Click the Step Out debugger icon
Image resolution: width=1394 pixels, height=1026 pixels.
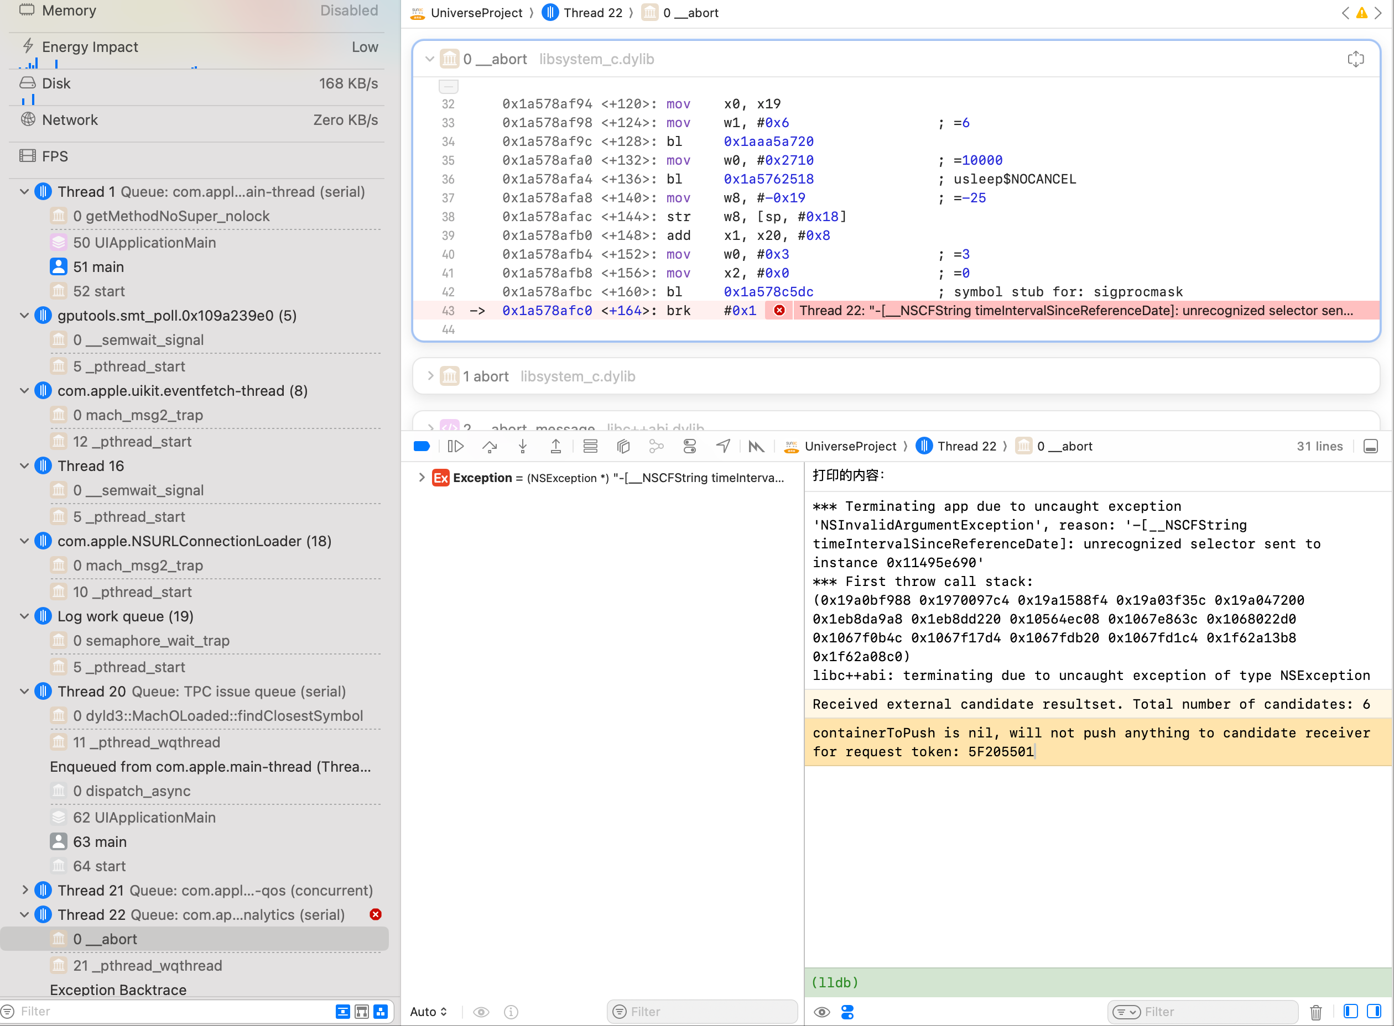555,446
